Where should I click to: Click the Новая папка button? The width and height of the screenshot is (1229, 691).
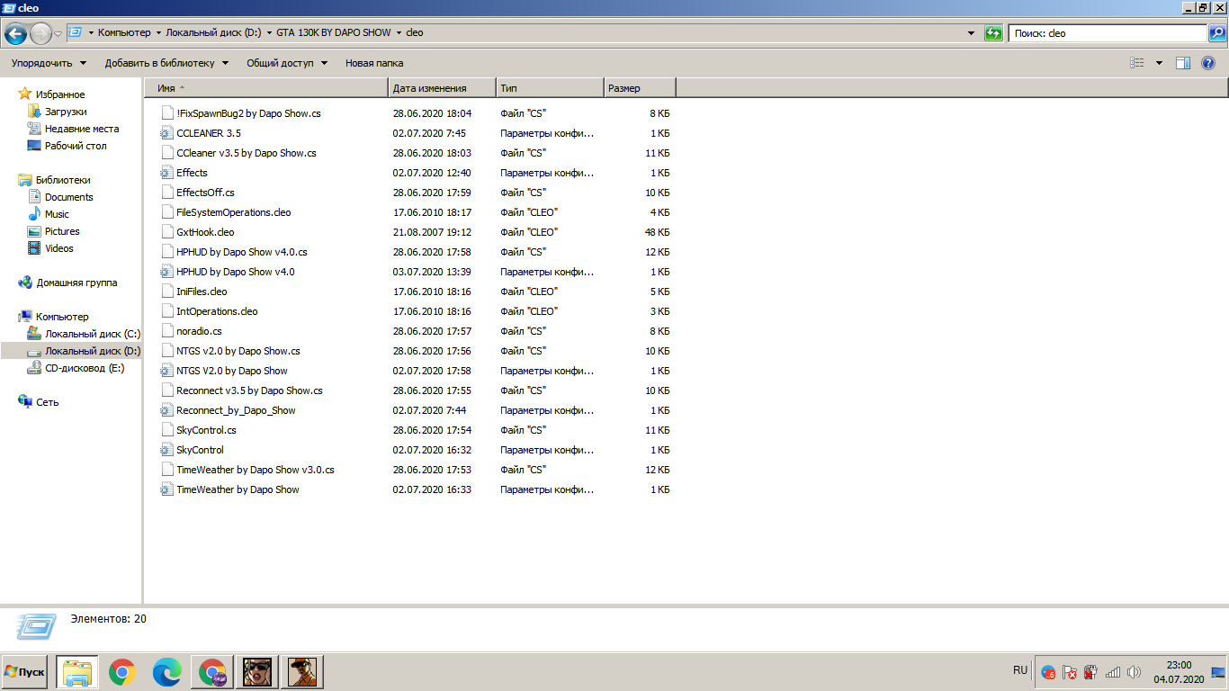(x=374, y=63)
